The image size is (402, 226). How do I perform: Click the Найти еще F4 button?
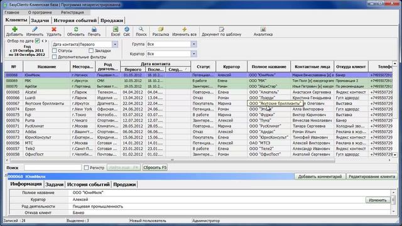[124, 168]
